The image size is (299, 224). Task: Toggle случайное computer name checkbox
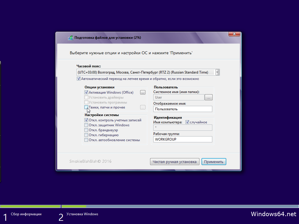tap(187, 122)
